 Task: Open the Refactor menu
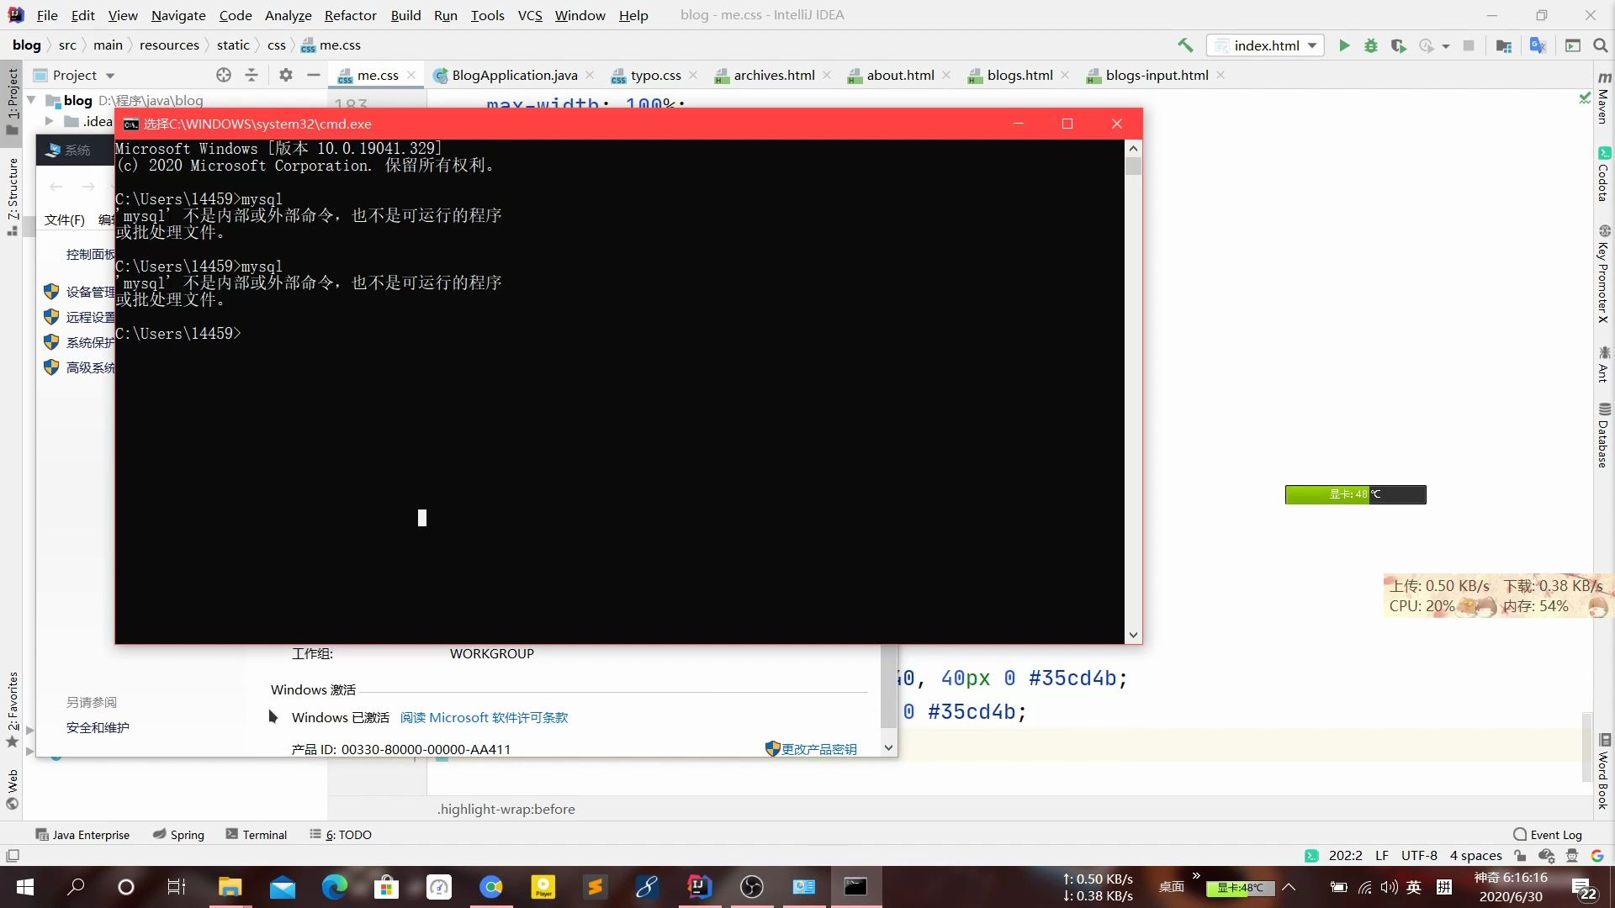pyautogui.click(x=350, y=15)
